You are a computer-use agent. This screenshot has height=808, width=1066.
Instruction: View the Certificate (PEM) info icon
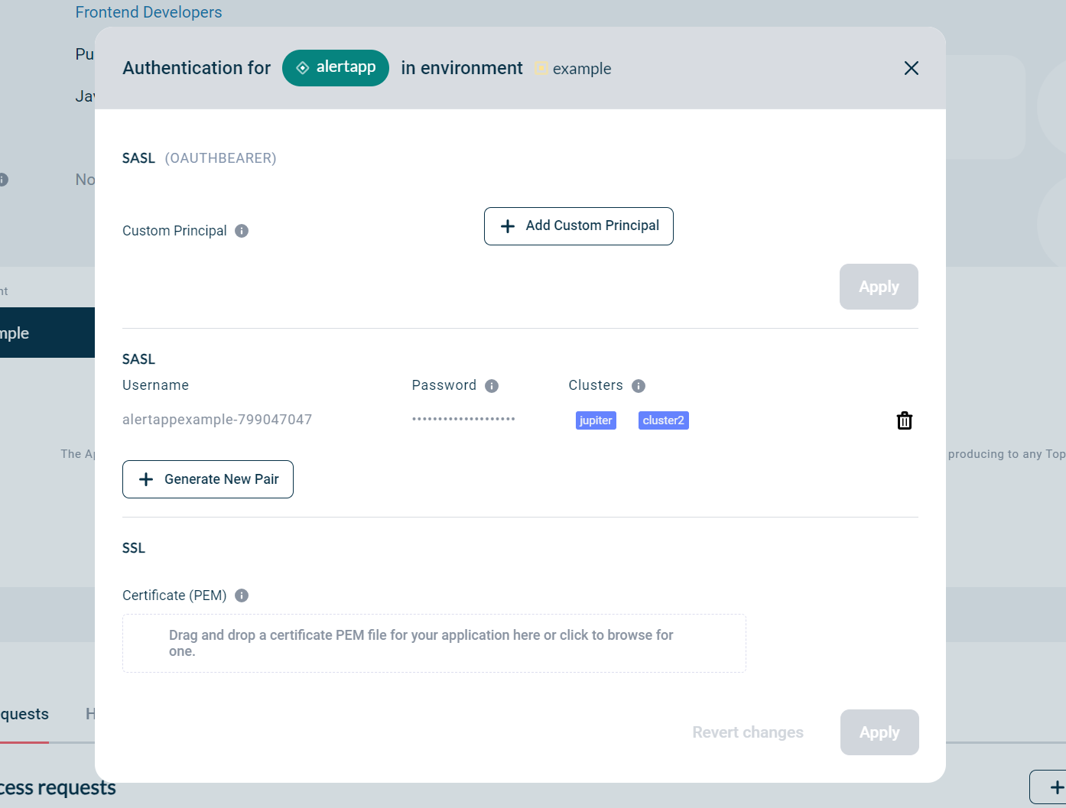point(241,595)
